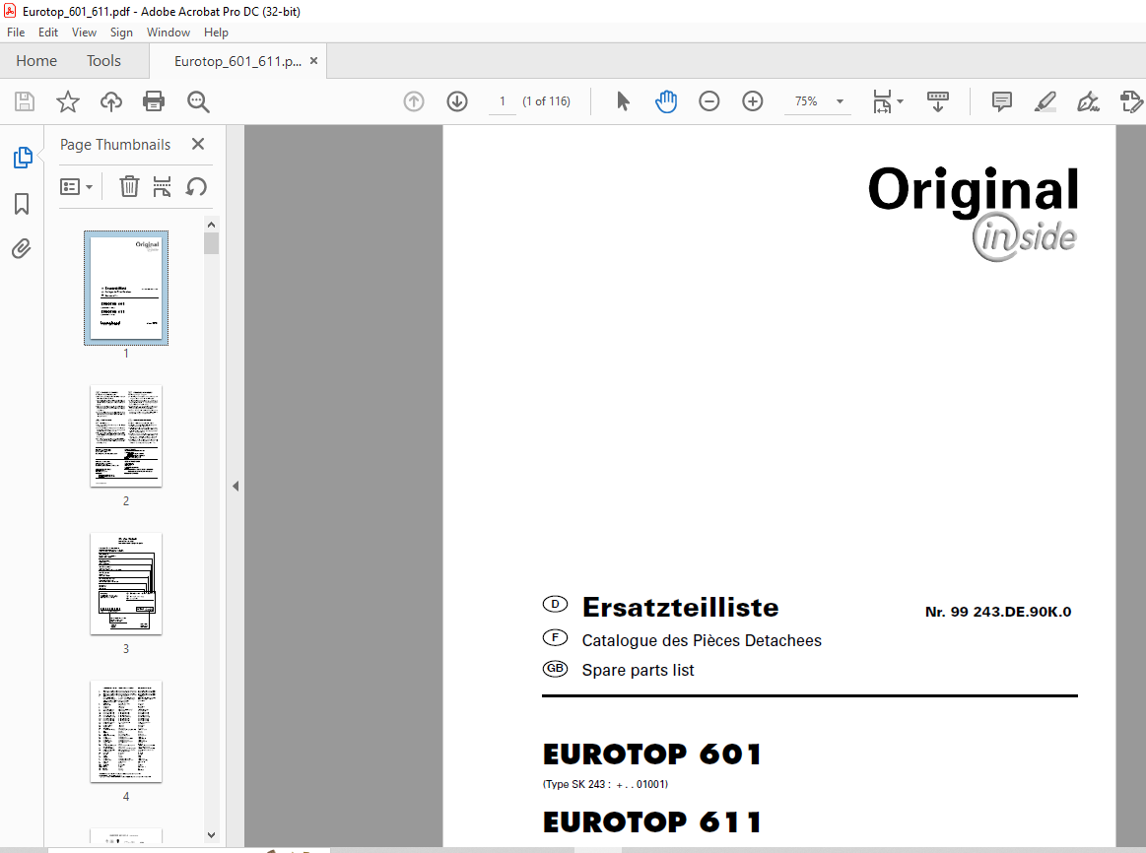Click the read mode keyboard icon
This screenshot has width=1146, height=853.
tap(938, 101)
